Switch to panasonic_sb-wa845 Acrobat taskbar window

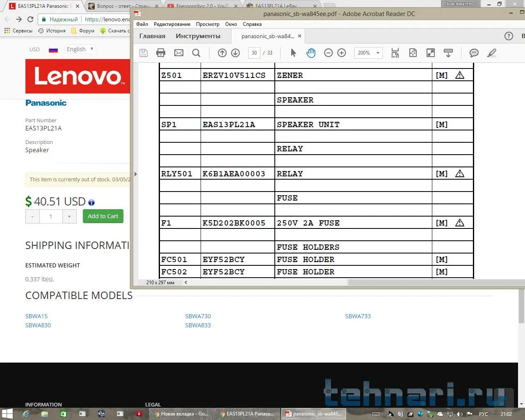click(314, 414)
